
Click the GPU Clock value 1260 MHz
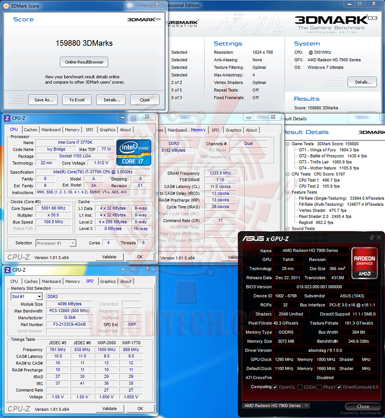pos(284,360)
